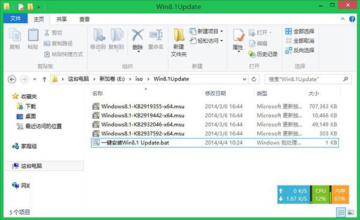
Task: Click quick access New folder icon in title bar
Action: [30, 7]
